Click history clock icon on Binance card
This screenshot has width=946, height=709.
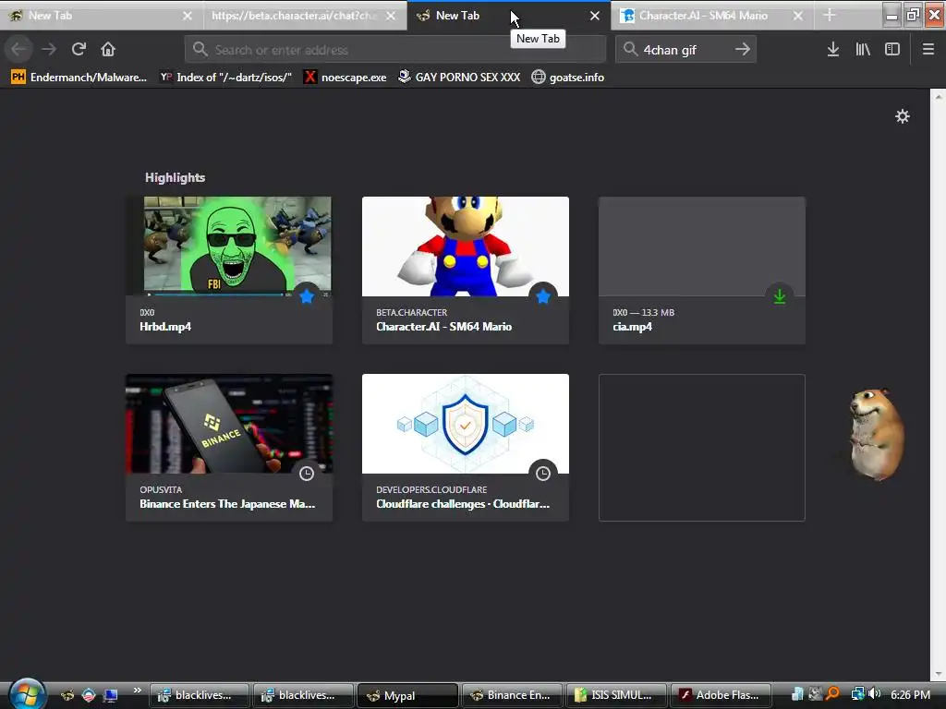(307, 474)
